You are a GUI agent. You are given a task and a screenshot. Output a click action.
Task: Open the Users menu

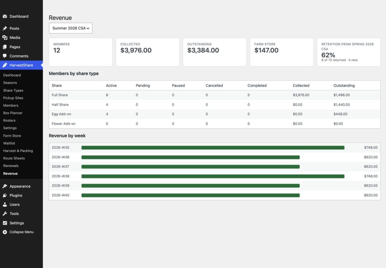[21, 205]
